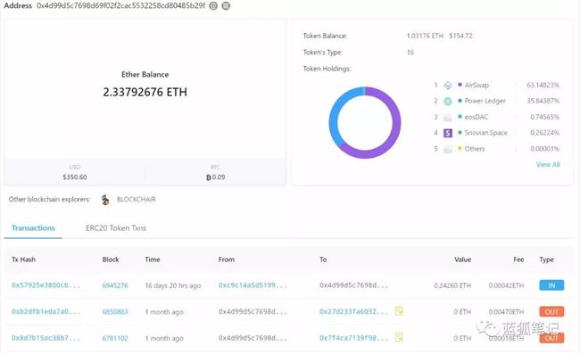Copy address using first icon beside address
Image resolution: width=580 pixels, height=354 pixels.
pos(213,6)
